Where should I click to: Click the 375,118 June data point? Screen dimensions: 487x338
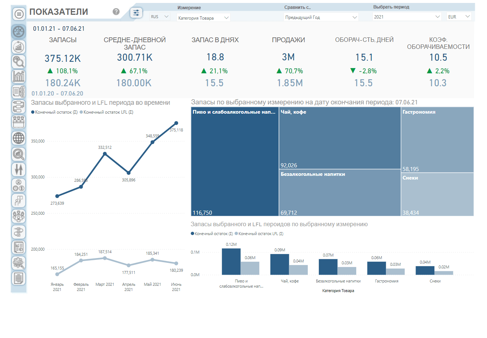(x=176, y=123)
